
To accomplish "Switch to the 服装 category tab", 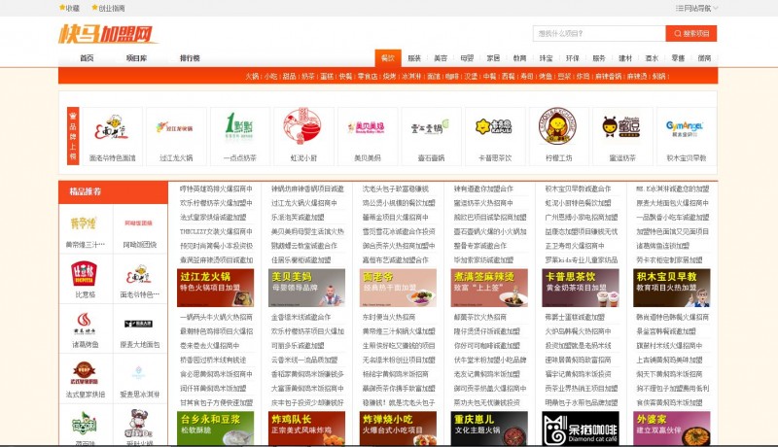I will point(414,58).
